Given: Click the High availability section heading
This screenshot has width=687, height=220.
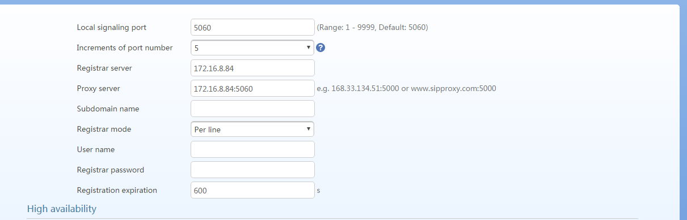Looking at the screenshot, I should [x=61, y=209].
